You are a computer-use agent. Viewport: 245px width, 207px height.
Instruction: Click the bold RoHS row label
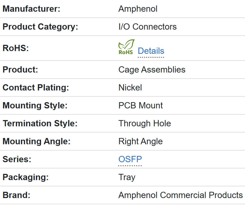point(15,48)
